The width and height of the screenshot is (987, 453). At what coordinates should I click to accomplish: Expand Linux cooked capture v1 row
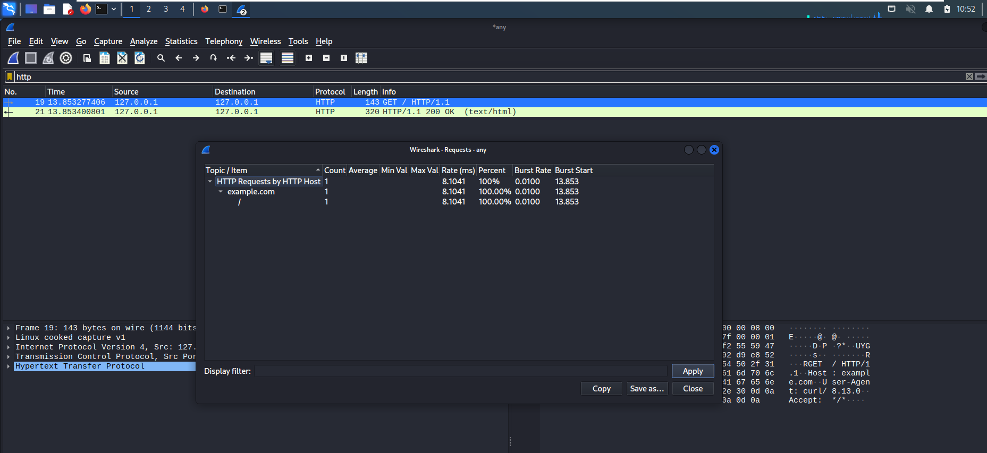click(9, 338)
